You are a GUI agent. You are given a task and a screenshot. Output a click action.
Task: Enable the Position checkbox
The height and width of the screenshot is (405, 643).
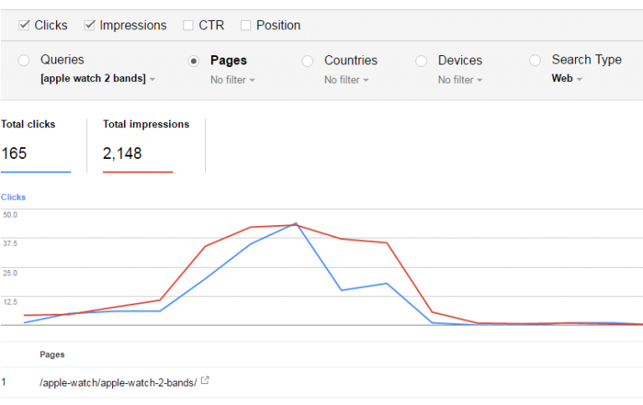pos(245,25)
